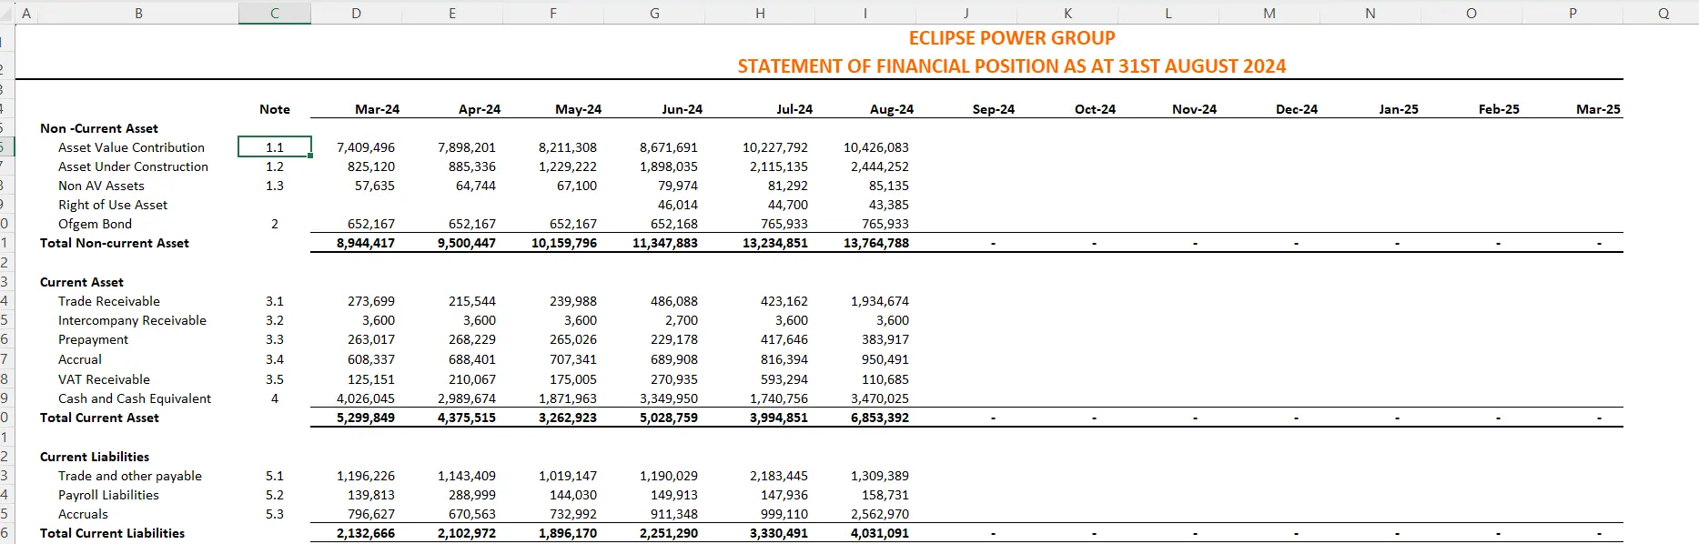Viewport: 1699px width, 544px height.
Task: Select the VAT Receivable label
Action: click(104, 379)
